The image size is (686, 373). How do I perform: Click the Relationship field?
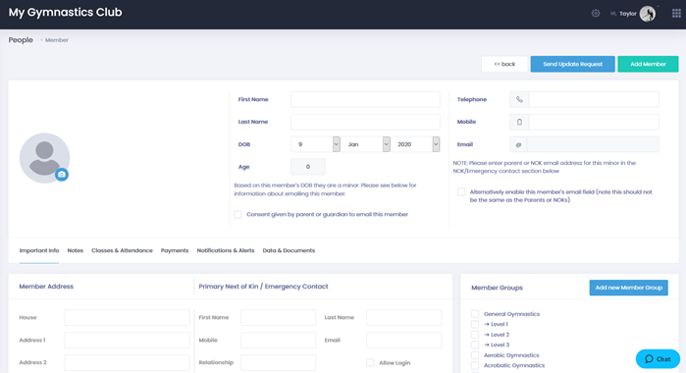coord(279,362)
